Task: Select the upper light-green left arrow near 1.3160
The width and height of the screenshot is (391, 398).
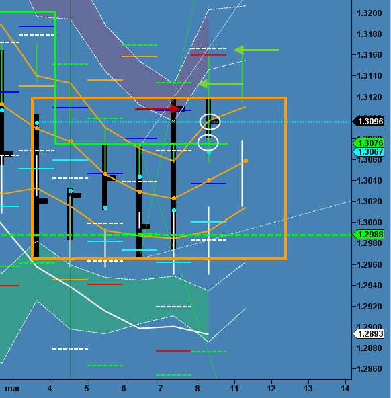Action: point(257,50)
